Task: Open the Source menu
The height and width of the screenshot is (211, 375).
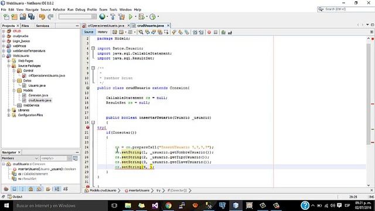Action: click(46, 9)
